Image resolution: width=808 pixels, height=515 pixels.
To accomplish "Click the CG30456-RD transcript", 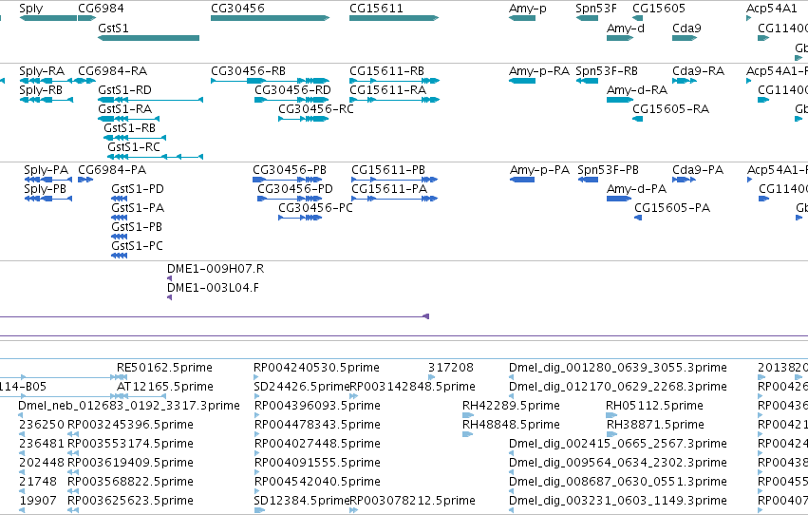I will [291, 100].
